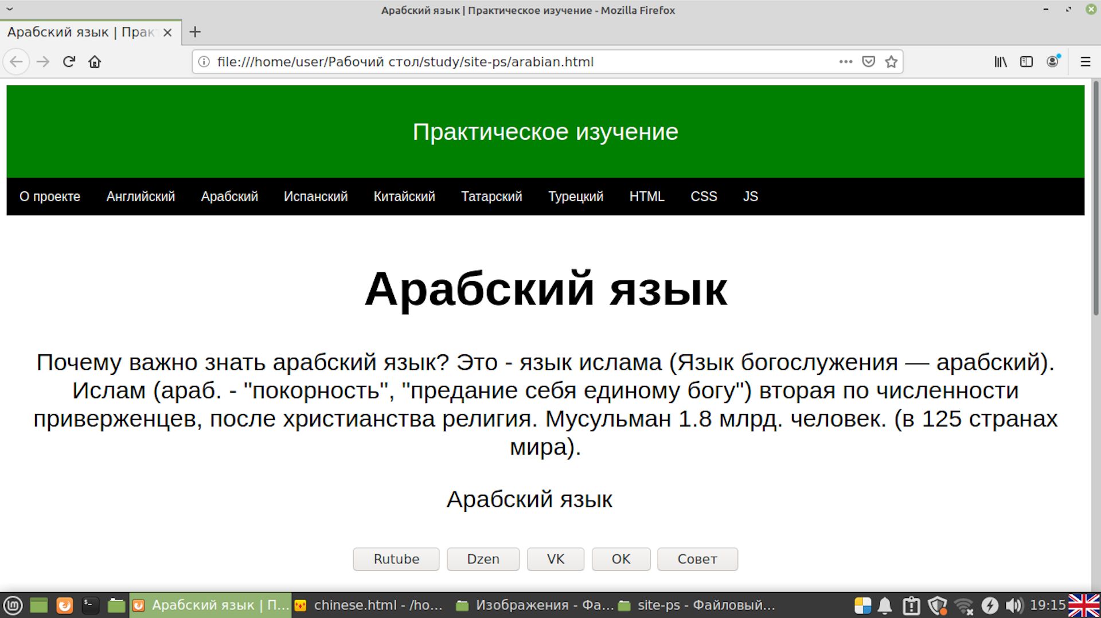Screen dimensions: 1101x618
Task: Open the power manager tray icon
Action: [x=989, y=605]
